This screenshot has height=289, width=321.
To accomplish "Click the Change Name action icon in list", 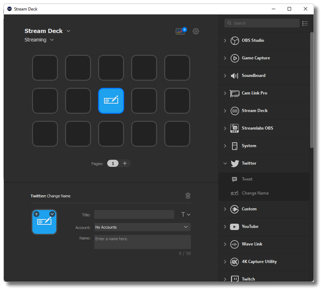I will click(x=235, y=193).
